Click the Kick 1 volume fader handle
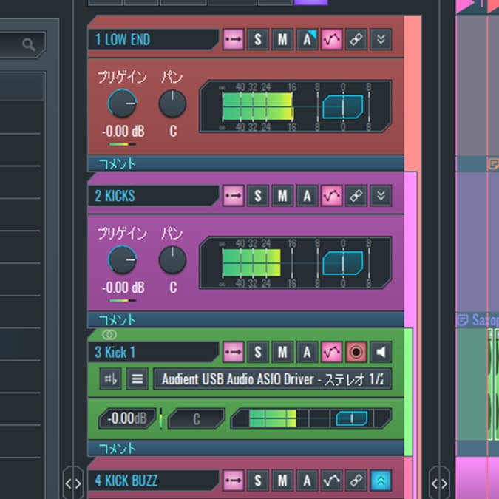This screenshot has height=499, width=499. pos(352,418)
